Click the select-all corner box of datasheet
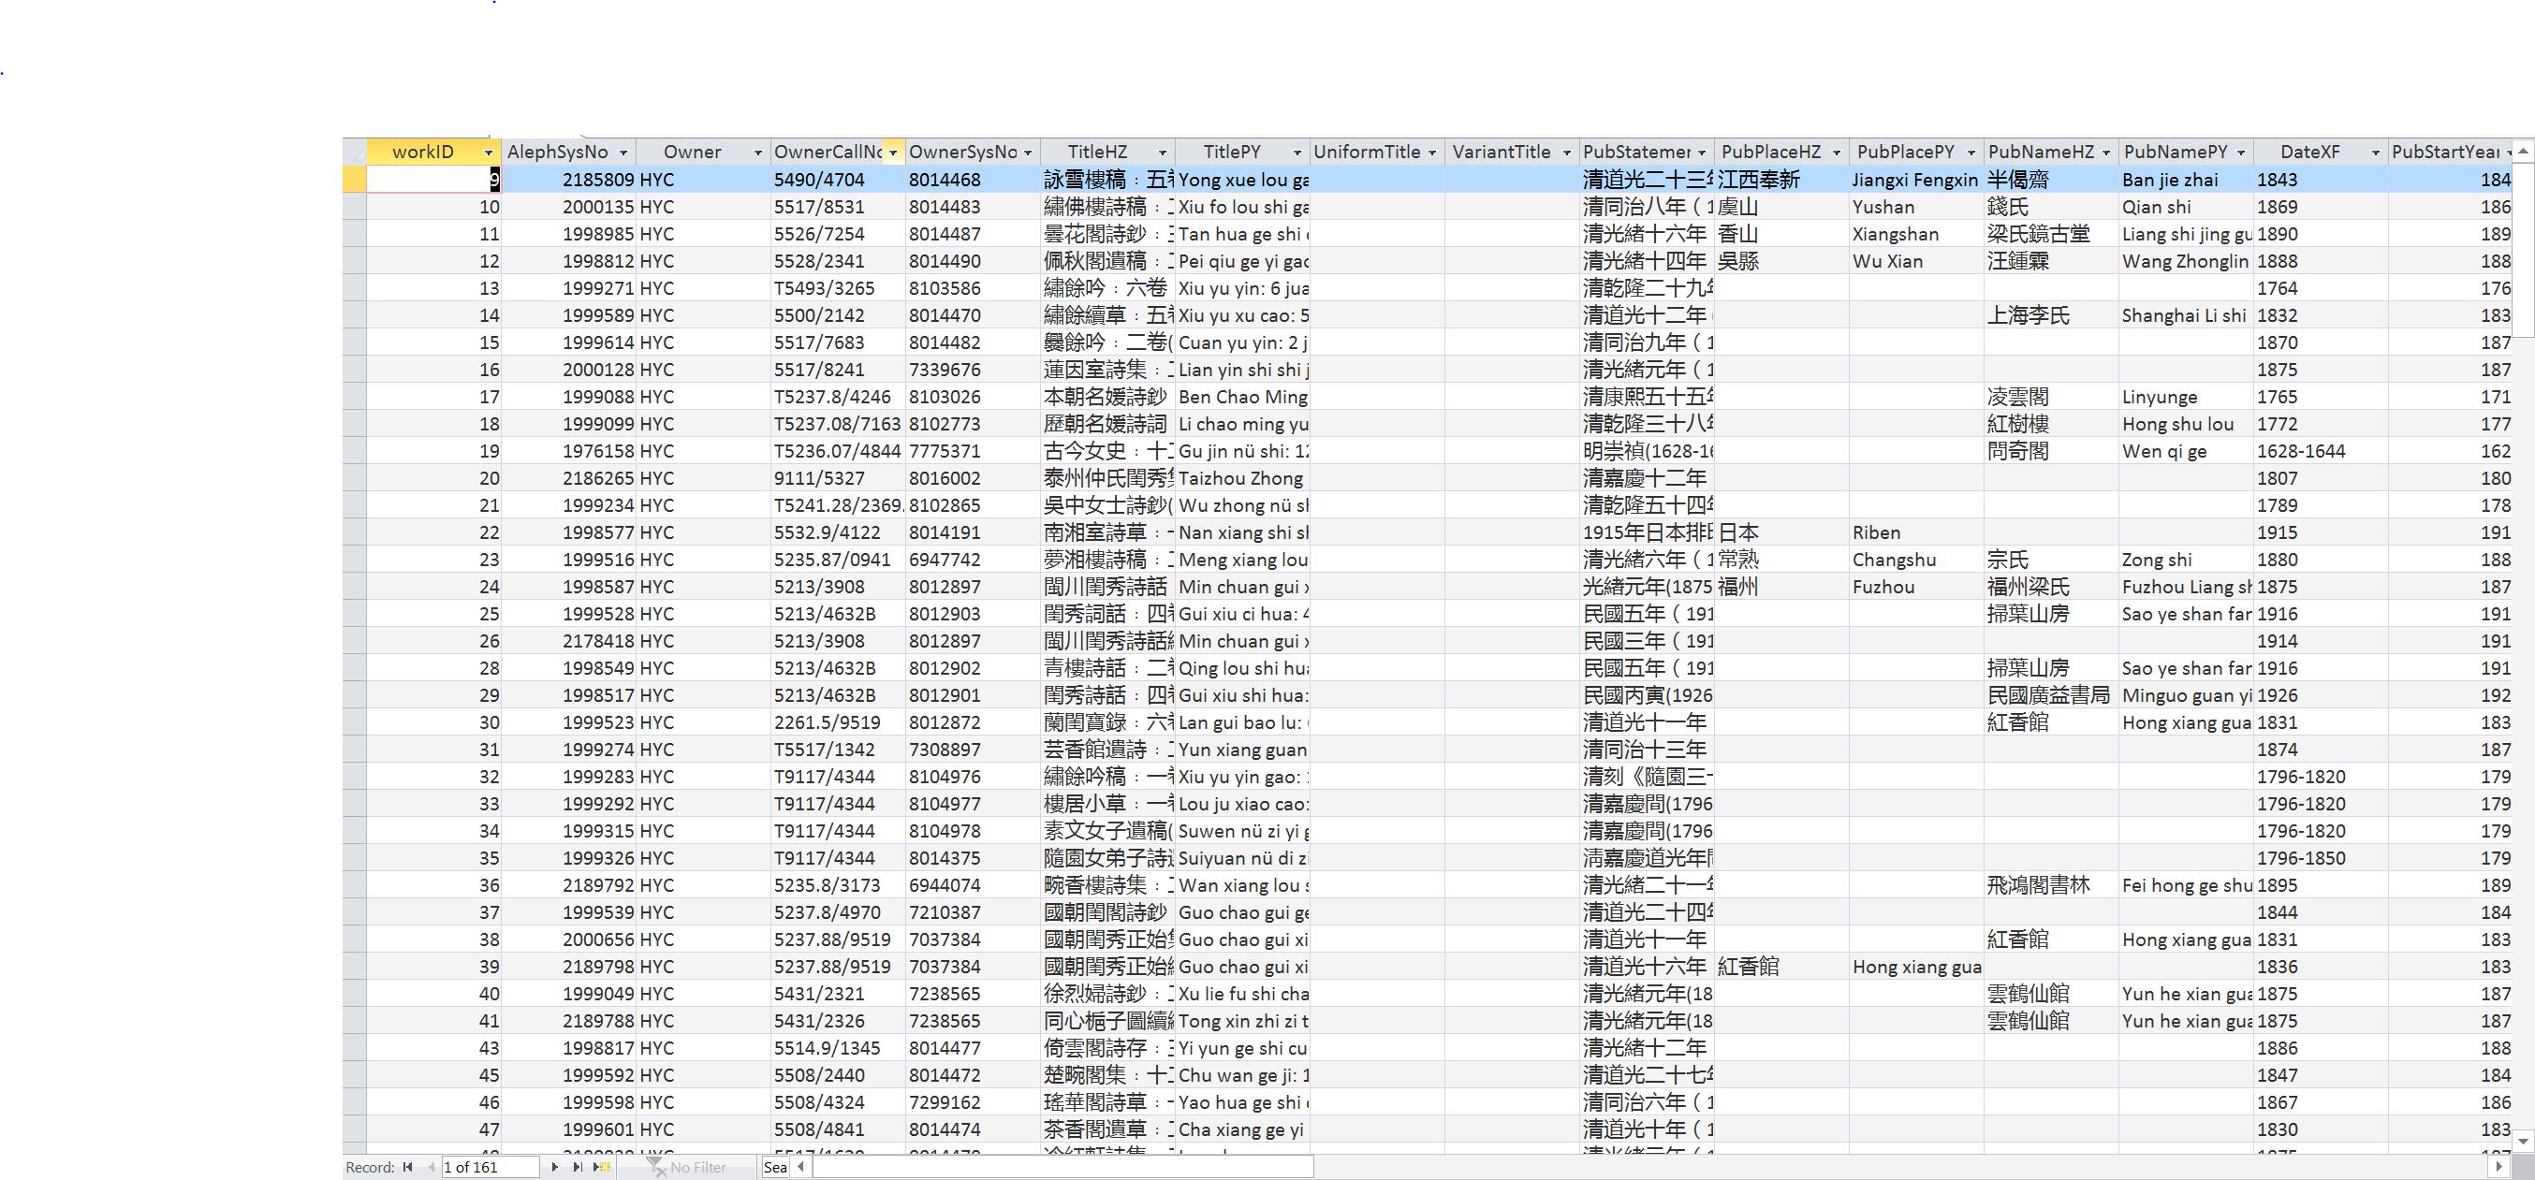Image resolution: width=2535 pixels, height=1180 pixels. tap(354, 153)
